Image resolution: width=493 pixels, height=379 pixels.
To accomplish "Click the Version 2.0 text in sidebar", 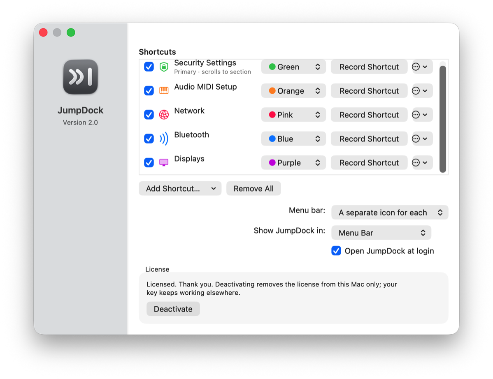I will pos(80,122).
